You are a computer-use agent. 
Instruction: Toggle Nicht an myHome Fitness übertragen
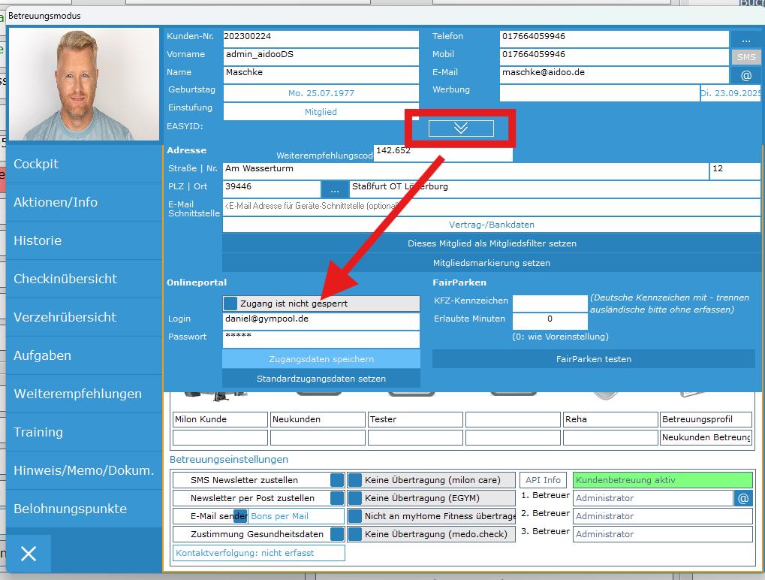[x=355, y=516]
